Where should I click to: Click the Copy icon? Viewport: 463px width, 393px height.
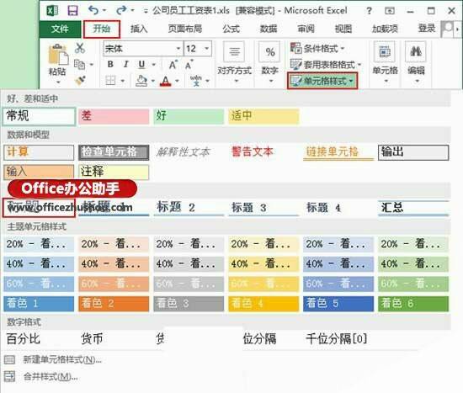(79, 64)
